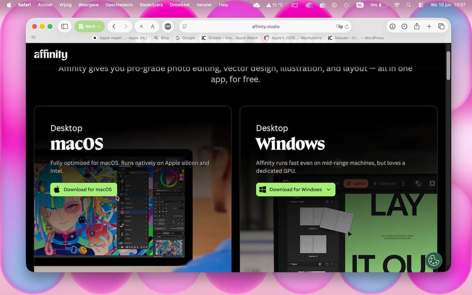The width and height of the screenshot is (472, 295).
Task: Open the Bladwijzers menu
Action: 152,5
